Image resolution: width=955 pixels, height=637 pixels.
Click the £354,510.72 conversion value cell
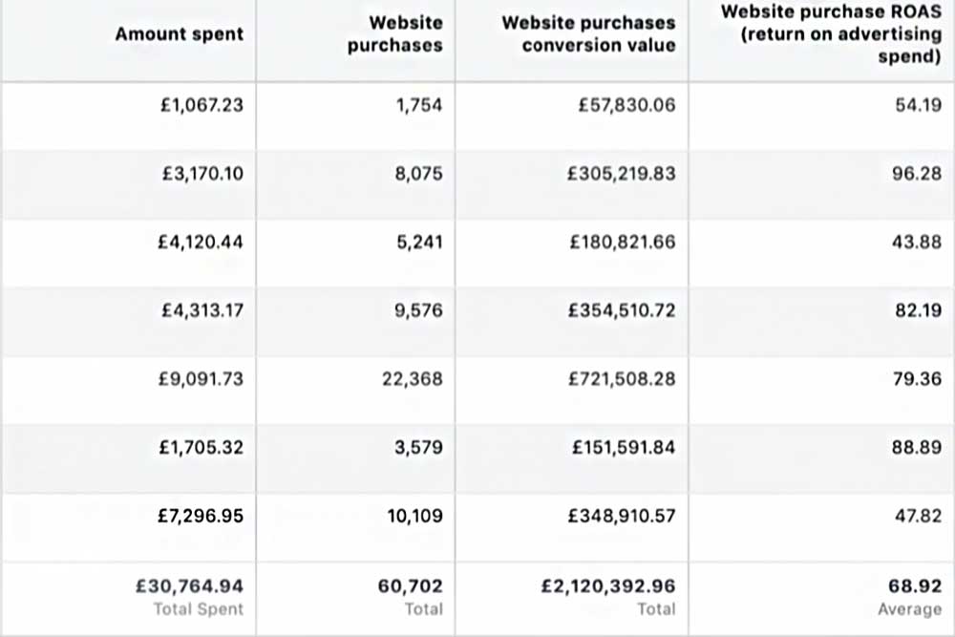pyautogui.click(x=622, y=310)
